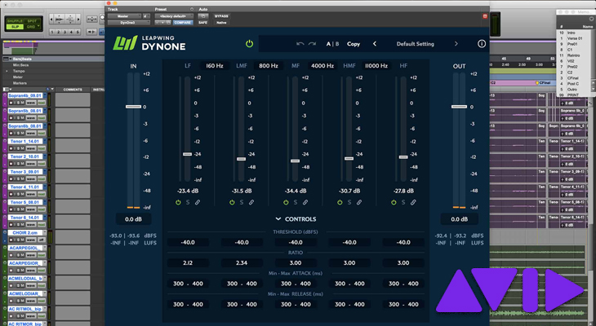The image size is (596, 326).
Task: Solo the HF band with its S icon
Action: [x=403, y=202]
